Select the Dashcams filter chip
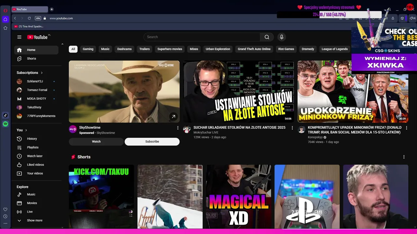The height and width of the screenshot is (234, 417). [x=124, y=49]
